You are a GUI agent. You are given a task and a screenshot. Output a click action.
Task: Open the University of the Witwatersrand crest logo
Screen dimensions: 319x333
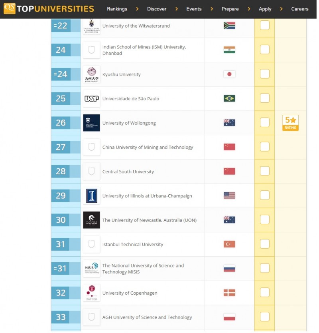91,26
